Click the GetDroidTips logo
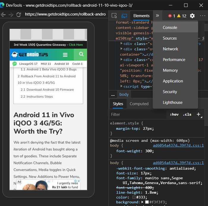 pyautogui.click(x=30, y=55)
